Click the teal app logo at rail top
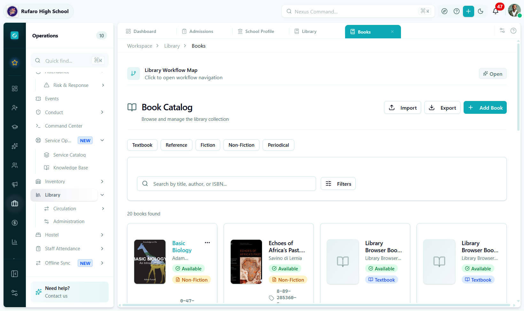524x311 pixels. click(x=15, y=35)
